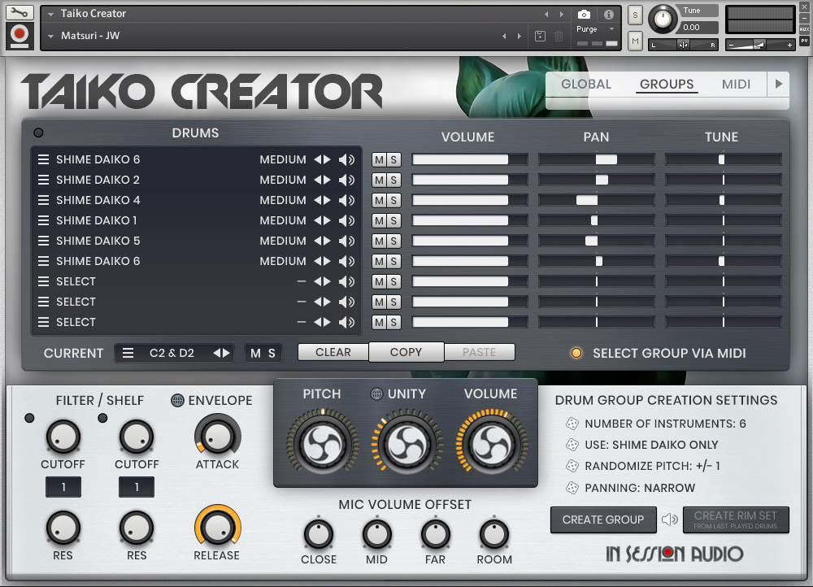Toggle the Drums panel header dot

point(38,133)
